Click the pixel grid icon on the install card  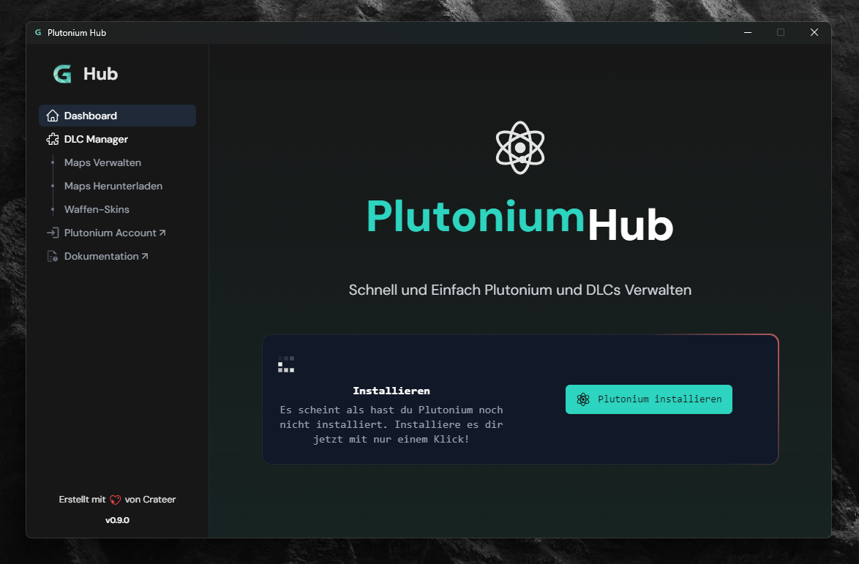pyautogui.click(x=286, y=364)
